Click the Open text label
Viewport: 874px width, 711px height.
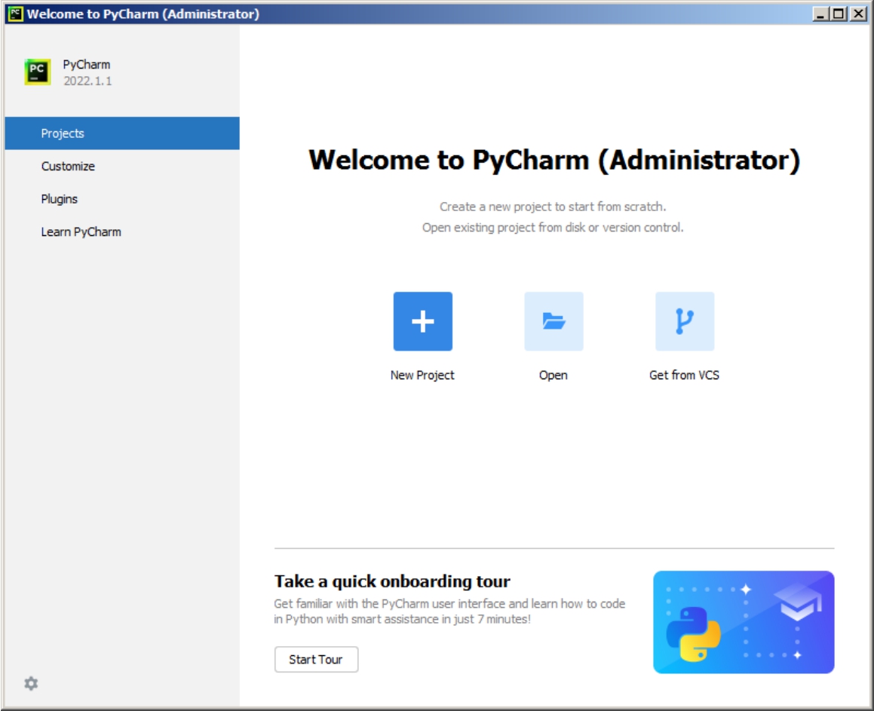[554, 375]
